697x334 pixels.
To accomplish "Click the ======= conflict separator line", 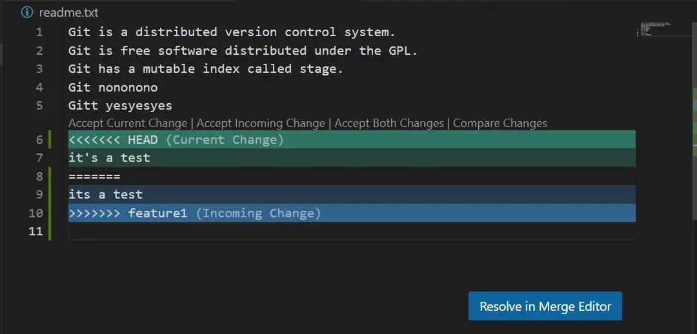I will 94,176.
